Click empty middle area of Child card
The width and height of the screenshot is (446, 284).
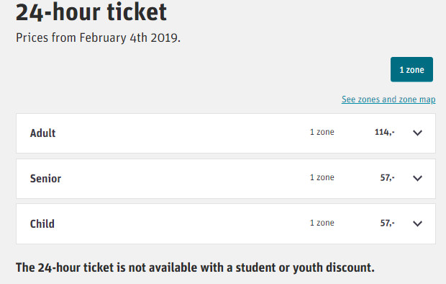click(182, 224)
